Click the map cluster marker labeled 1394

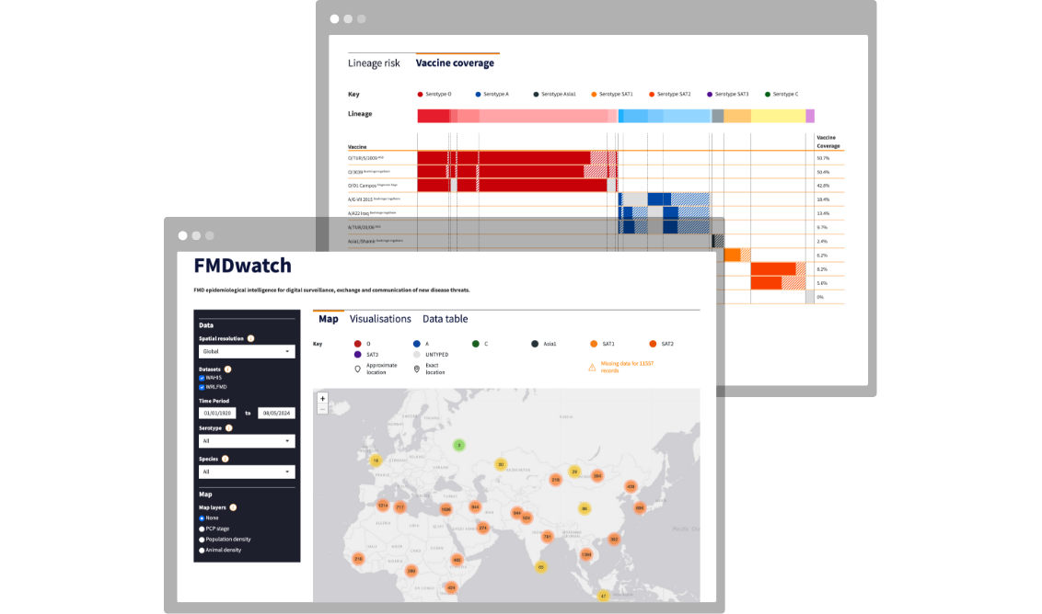point(586,554)
